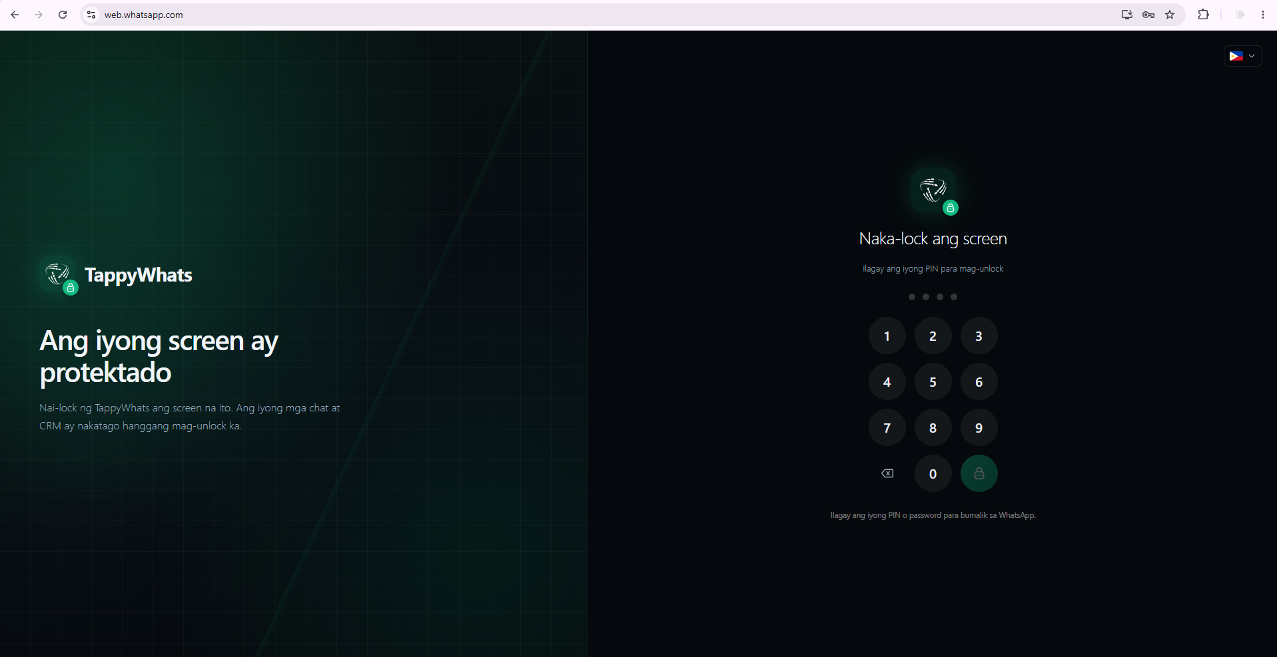1277x657 pixels.
Task: Click the 'Naka-lock ang screen' heading
Action: (x=933, y=238)
